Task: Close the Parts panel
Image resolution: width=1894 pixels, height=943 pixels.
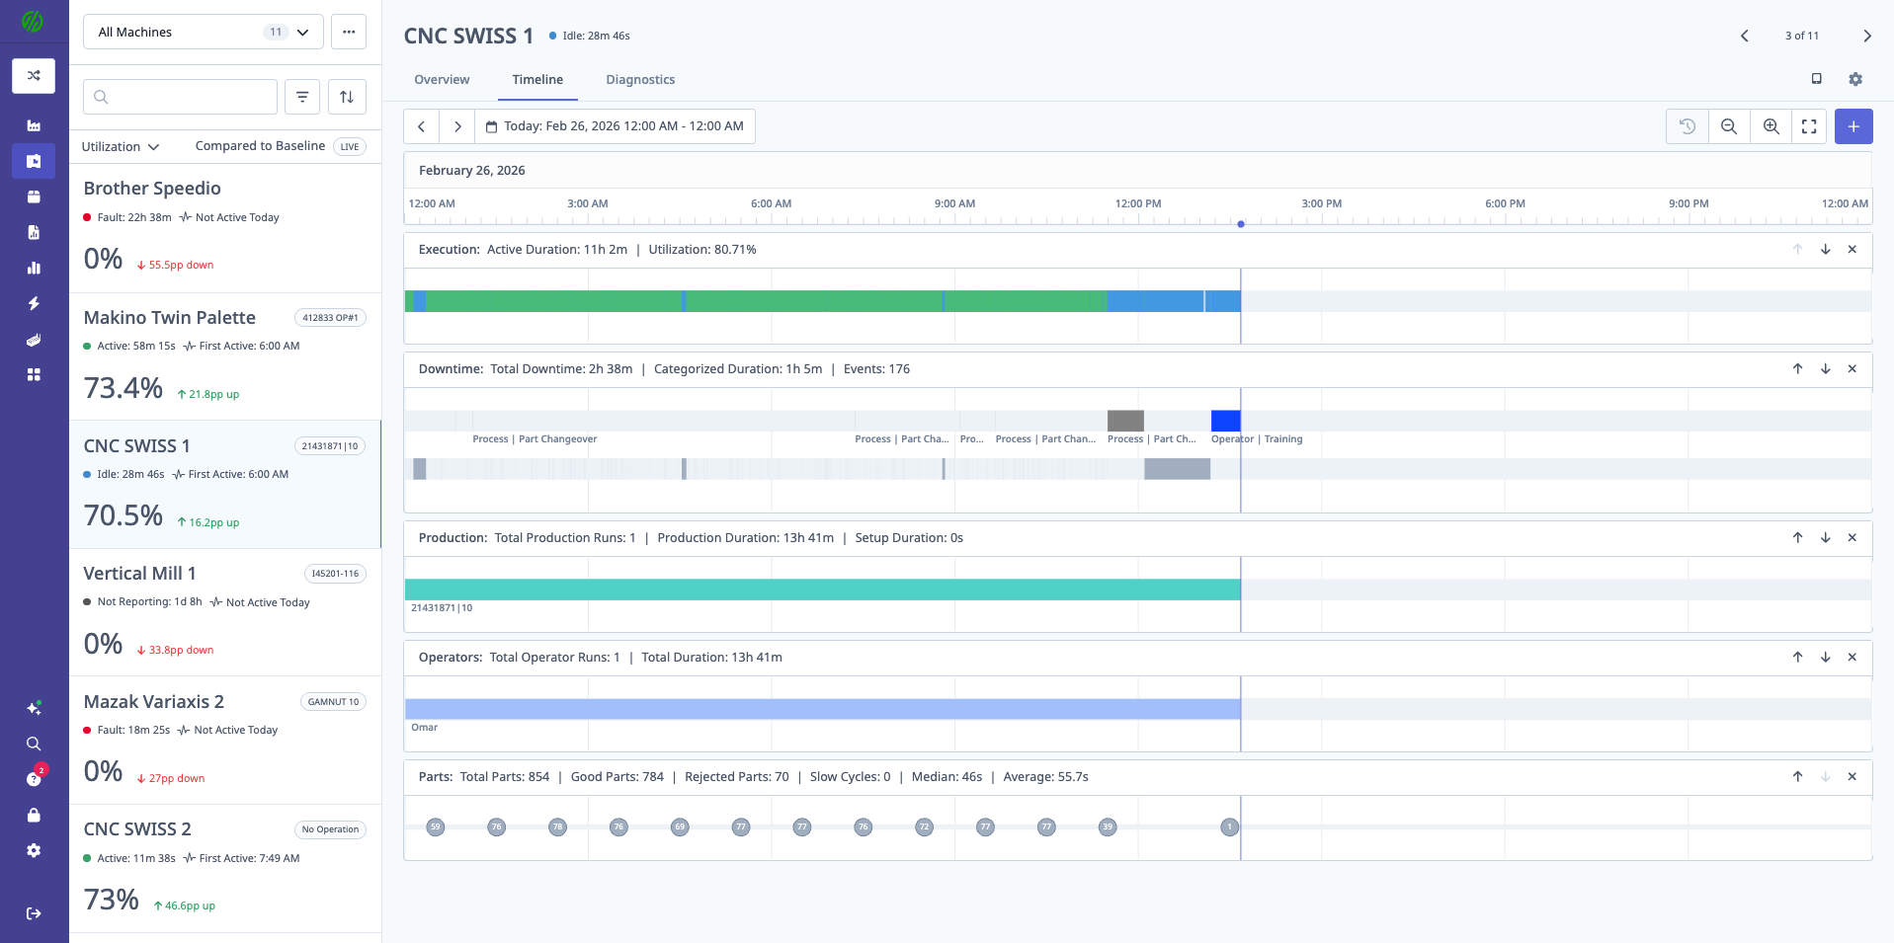Action: (x=1852, y=776)
